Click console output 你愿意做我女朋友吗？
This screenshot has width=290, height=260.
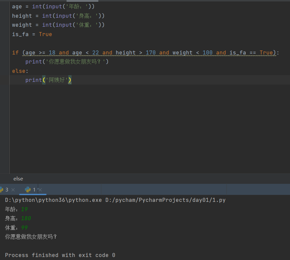tap(31, 237)
